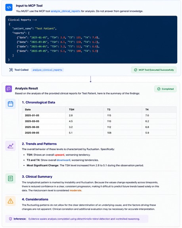This screenshot has height=228, width=182.
Task: Click TSH value 2.8 in the table
Action: (71, 115)
